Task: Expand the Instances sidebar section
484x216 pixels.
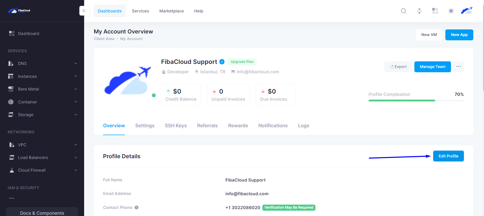Action: 42,76
